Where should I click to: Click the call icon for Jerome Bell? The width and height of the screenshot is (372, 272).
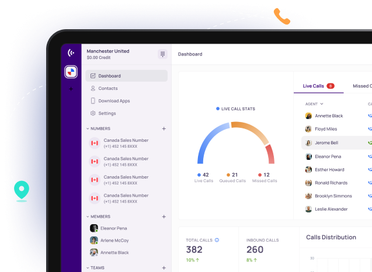pyautogui.click(x=370, y=143)
